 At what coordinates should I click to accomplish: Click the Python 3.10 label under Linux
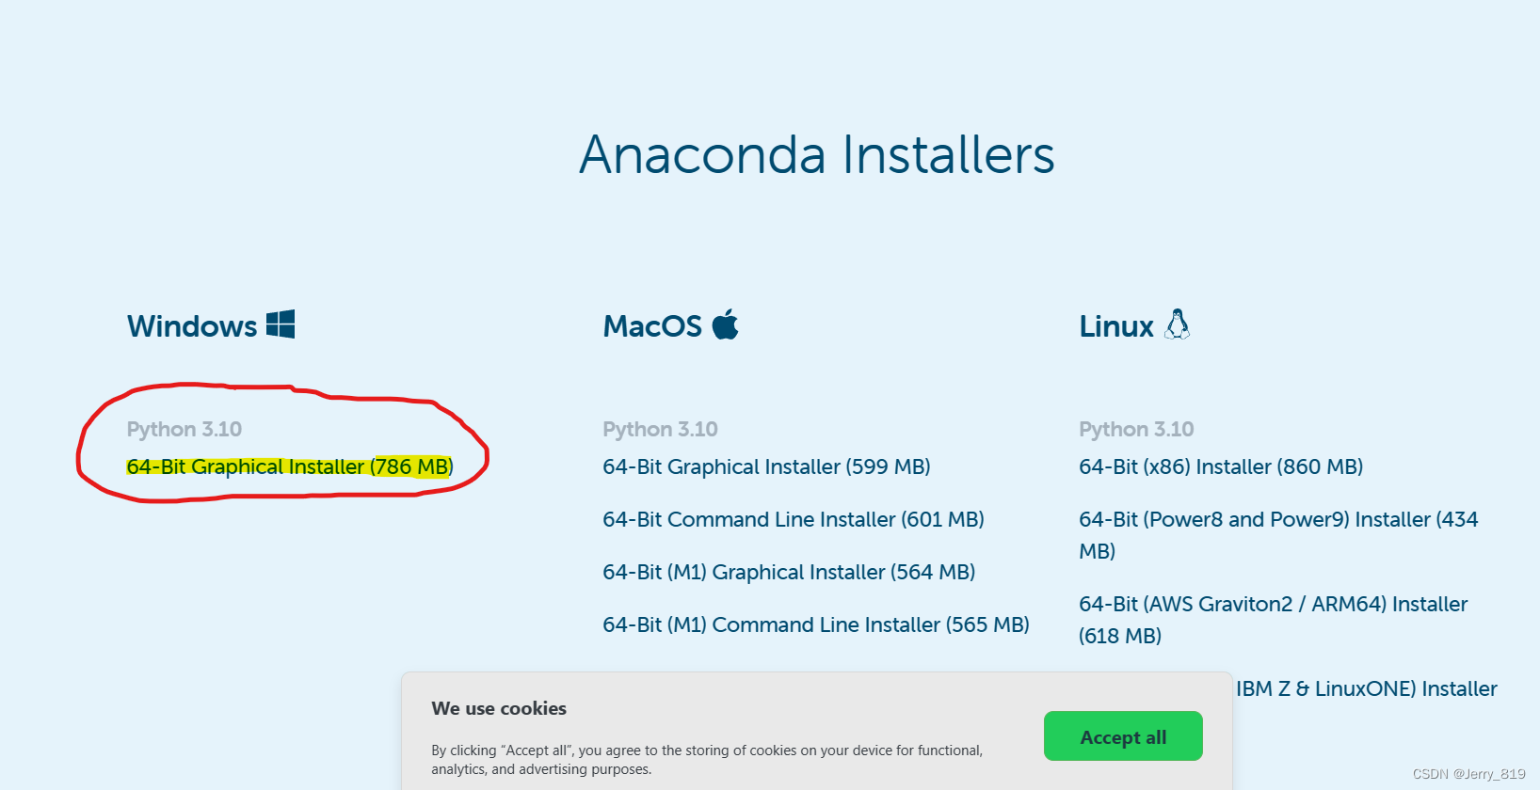click(1136, 430)
